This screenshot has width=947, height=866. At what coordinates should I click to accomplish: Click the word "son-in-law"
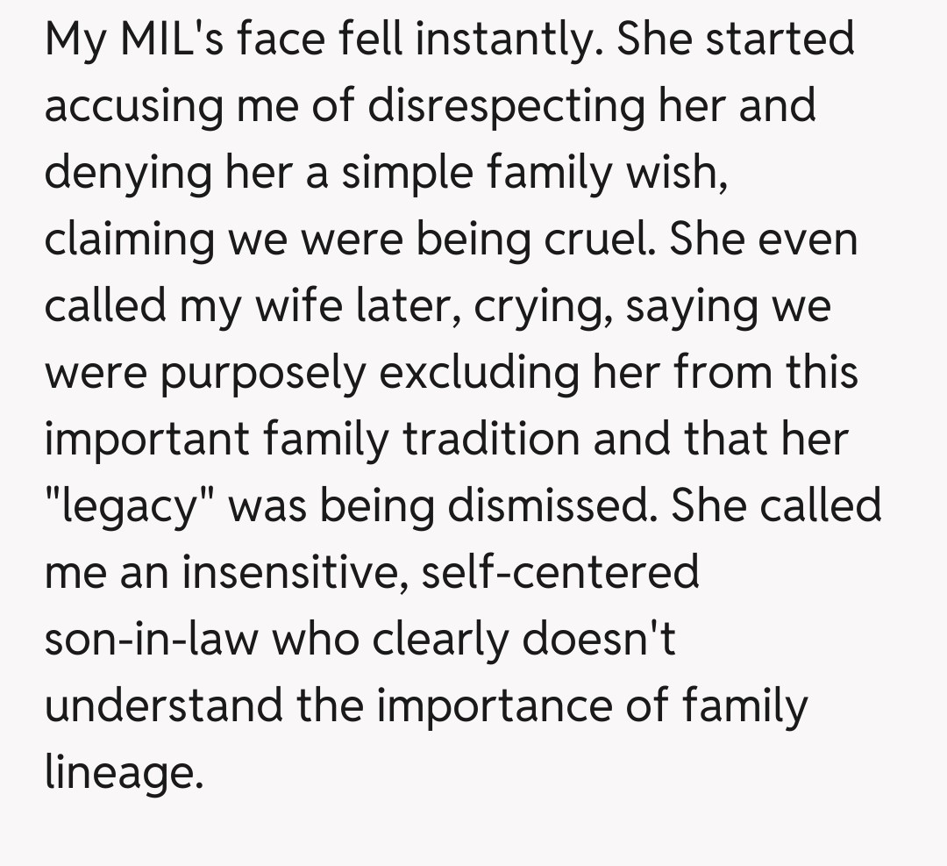[151, 640]
